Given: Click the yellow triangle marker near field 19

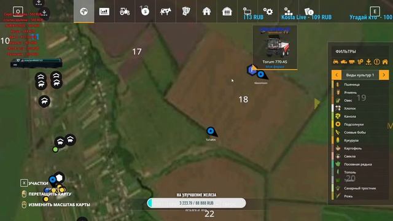Looking at the screenshot, I should point(317,103).
